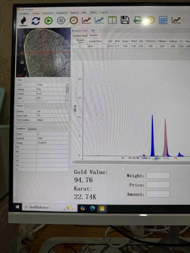The width and height of the screenshot is (190, 253).
Task: Start measurement with green play button
Action: [48, 21]
